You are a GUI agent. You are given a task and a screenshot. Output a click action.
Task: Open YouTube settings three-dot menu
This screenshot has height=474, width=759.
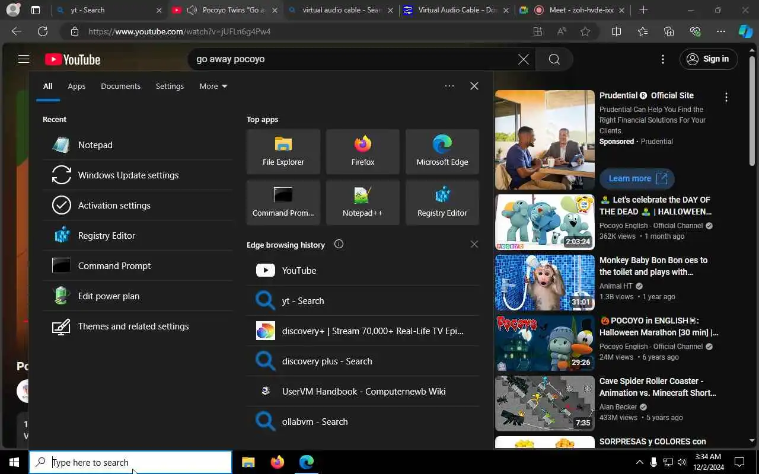663,59
